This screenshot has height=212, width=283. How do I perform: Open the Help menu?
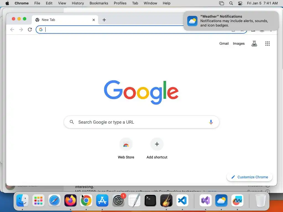[x=166, y=3]
